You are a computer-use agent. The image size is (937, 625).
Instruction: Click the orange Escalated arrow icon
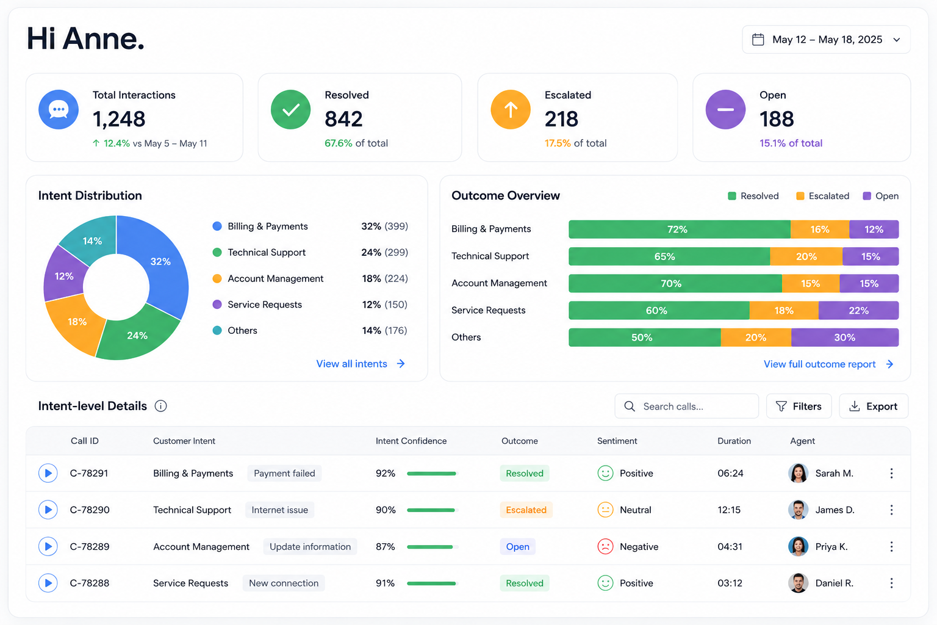pos(511,110)
